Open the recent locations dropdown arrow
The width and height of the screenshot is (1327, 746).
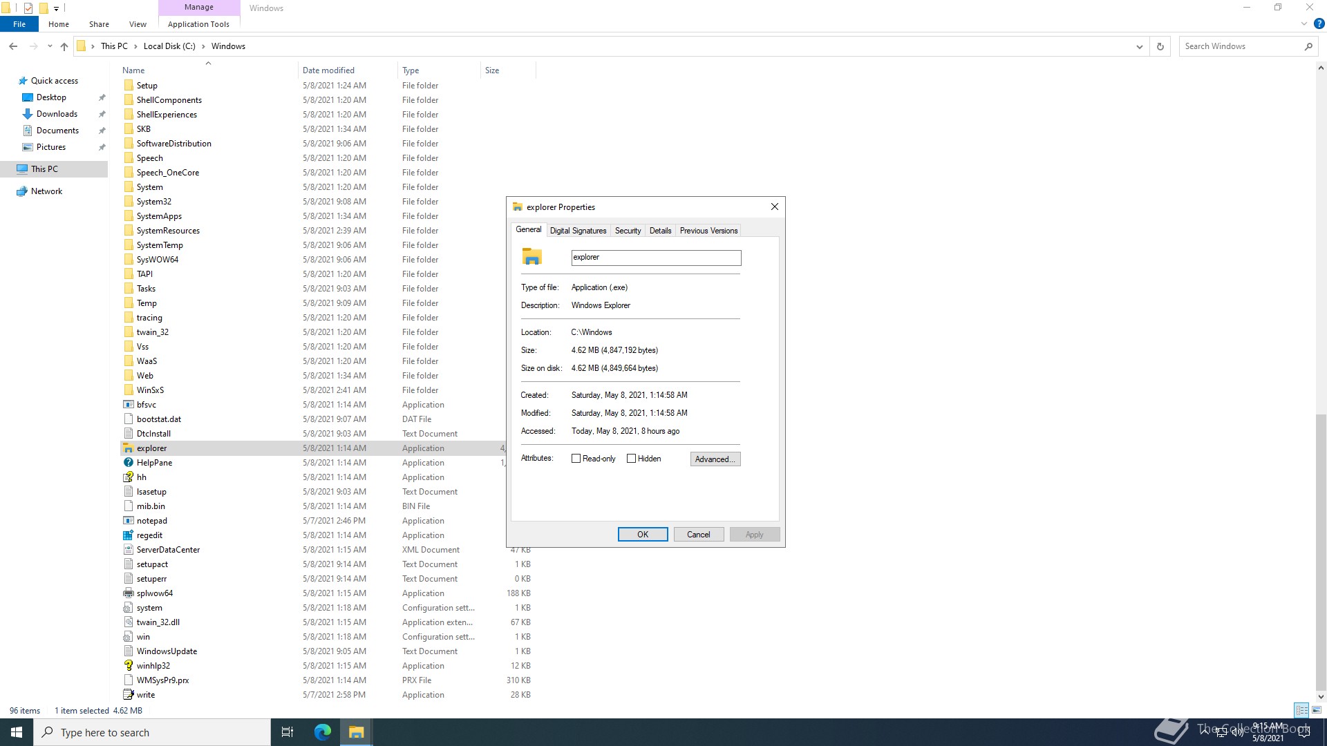[50, 46]
